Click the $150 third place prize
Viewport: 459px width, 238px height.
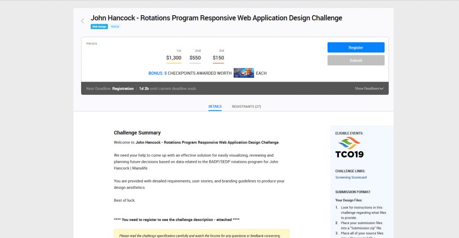(x=218, y=58)
